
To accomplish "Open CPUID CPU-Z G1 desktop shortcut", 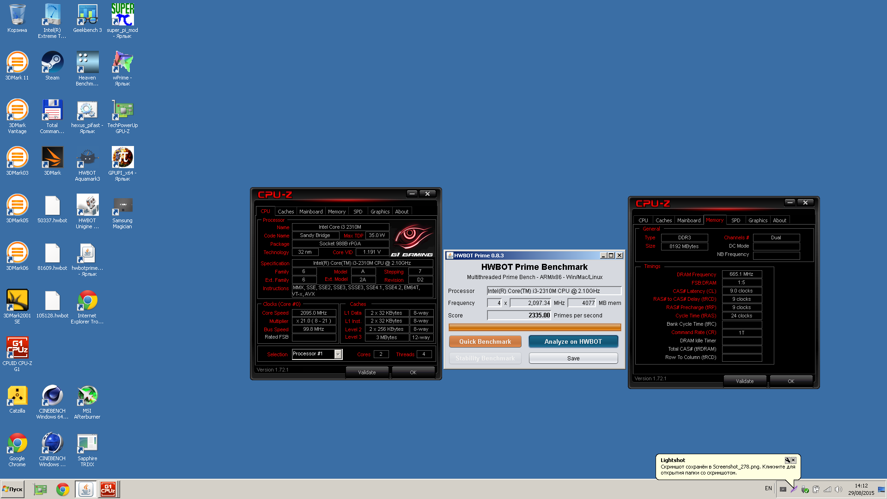I will coord(17,354).
